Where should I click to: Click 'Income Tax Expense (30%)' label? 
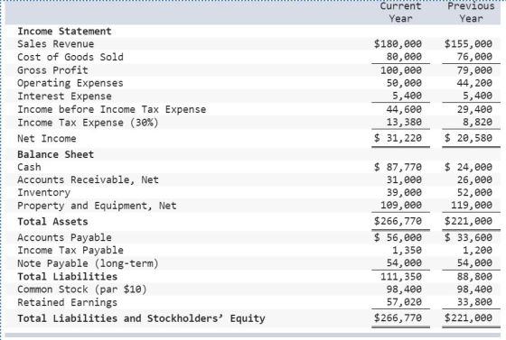tap(88, 123)
